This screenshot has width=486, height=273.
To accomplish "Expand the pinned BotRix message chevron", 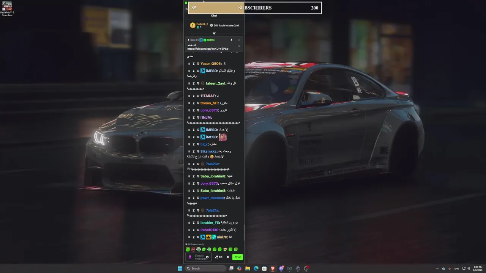I will coord(239,46).
